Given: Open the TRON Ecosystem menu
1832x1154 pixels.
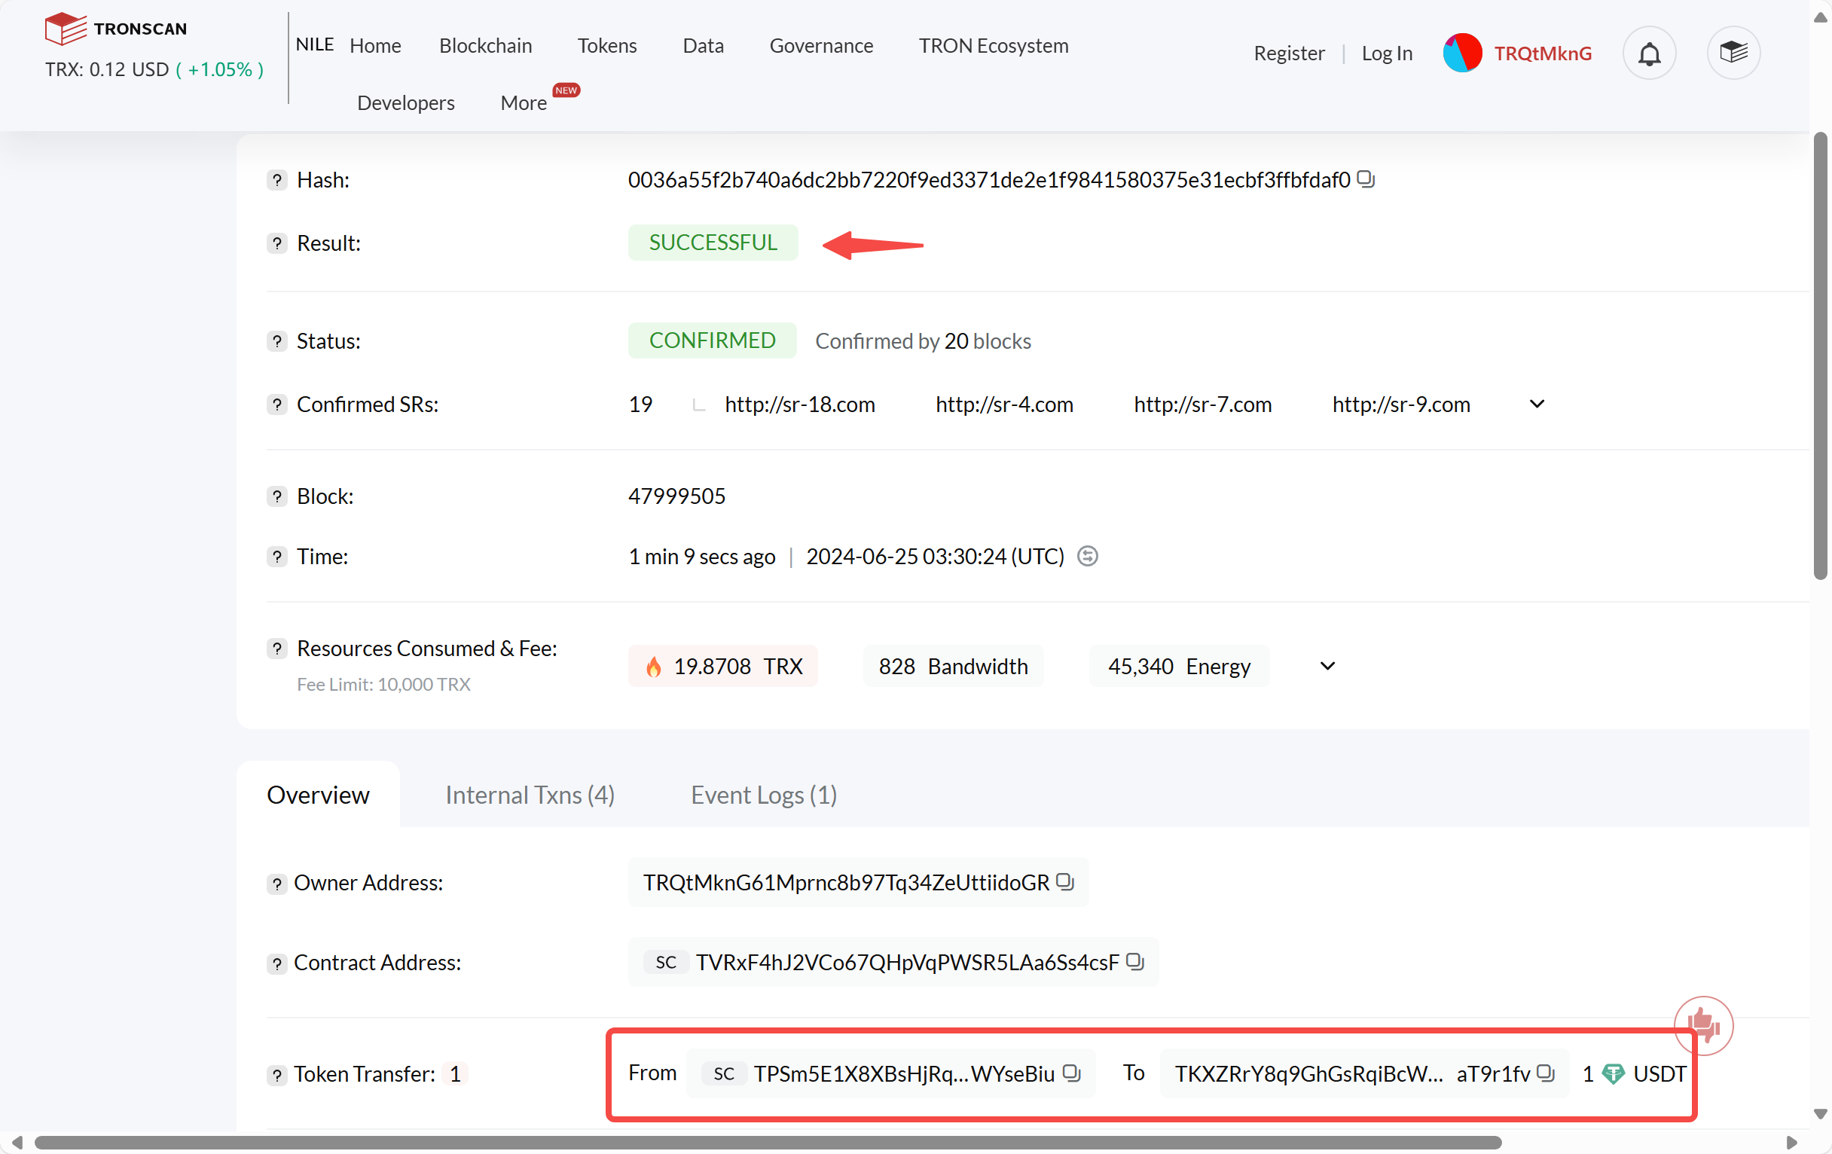Looking at the screenshot, I should 993,46.
